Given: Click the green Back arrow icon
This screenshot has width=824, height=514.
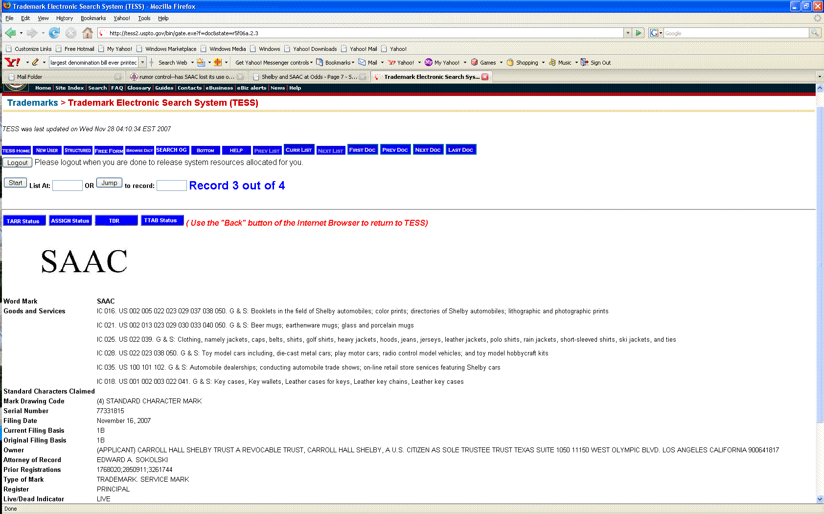Looking at the screenshot, I should [10, 33].
